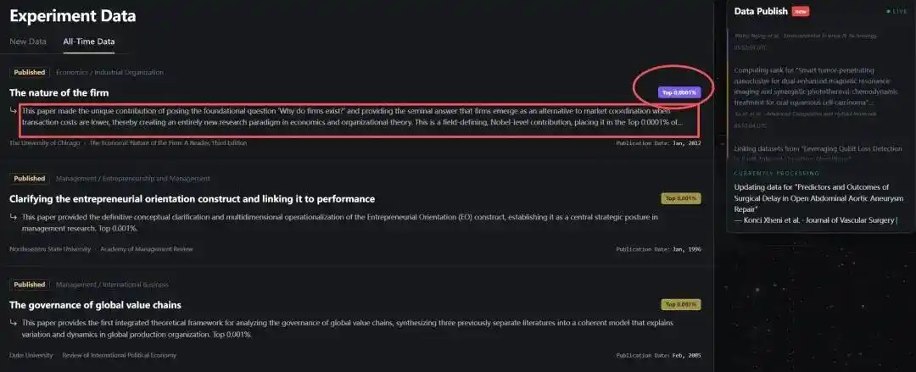The image size is (916, 372).
Task: Click the Top 0.001% badge on the entrepreneurial orientation paper
Action: pyautogui.click(x=680, y=198)
